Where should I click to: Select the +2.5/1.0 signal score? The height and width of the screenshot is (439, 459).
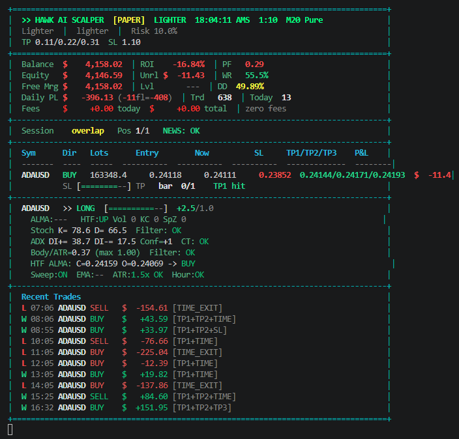click(x=195, y=208)
